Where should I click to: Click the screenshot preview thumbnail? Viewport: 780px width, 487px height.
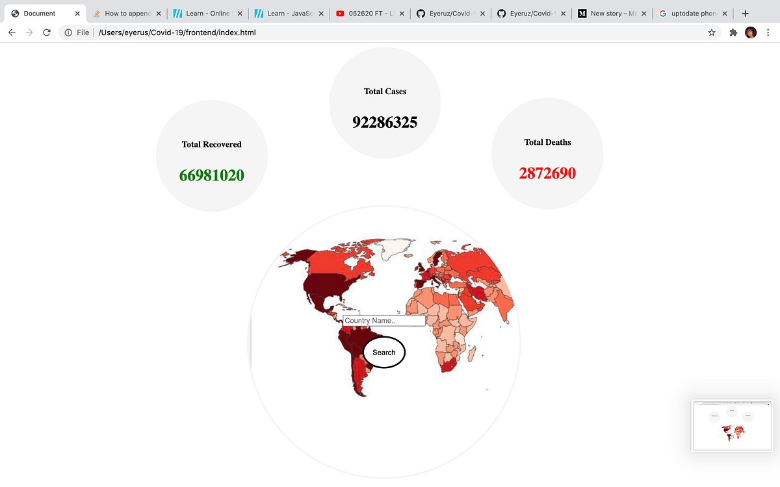click(732, 425)
